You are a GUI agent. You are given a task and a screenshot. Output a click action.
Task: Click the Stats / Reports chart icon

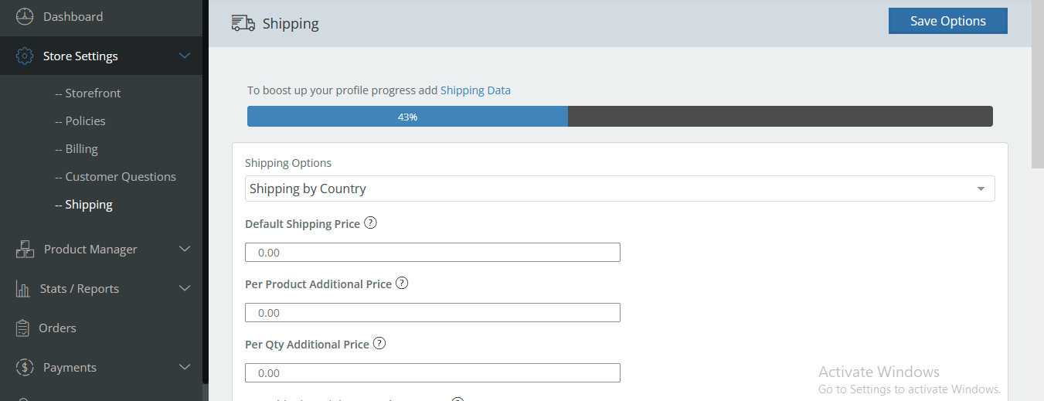(x=24, y=289)
